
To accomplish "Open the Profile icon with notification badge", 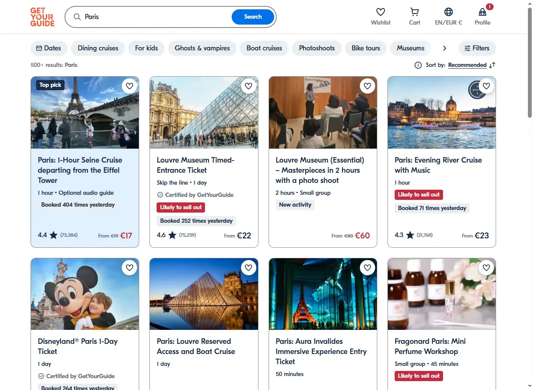I will tap(483, 12).
